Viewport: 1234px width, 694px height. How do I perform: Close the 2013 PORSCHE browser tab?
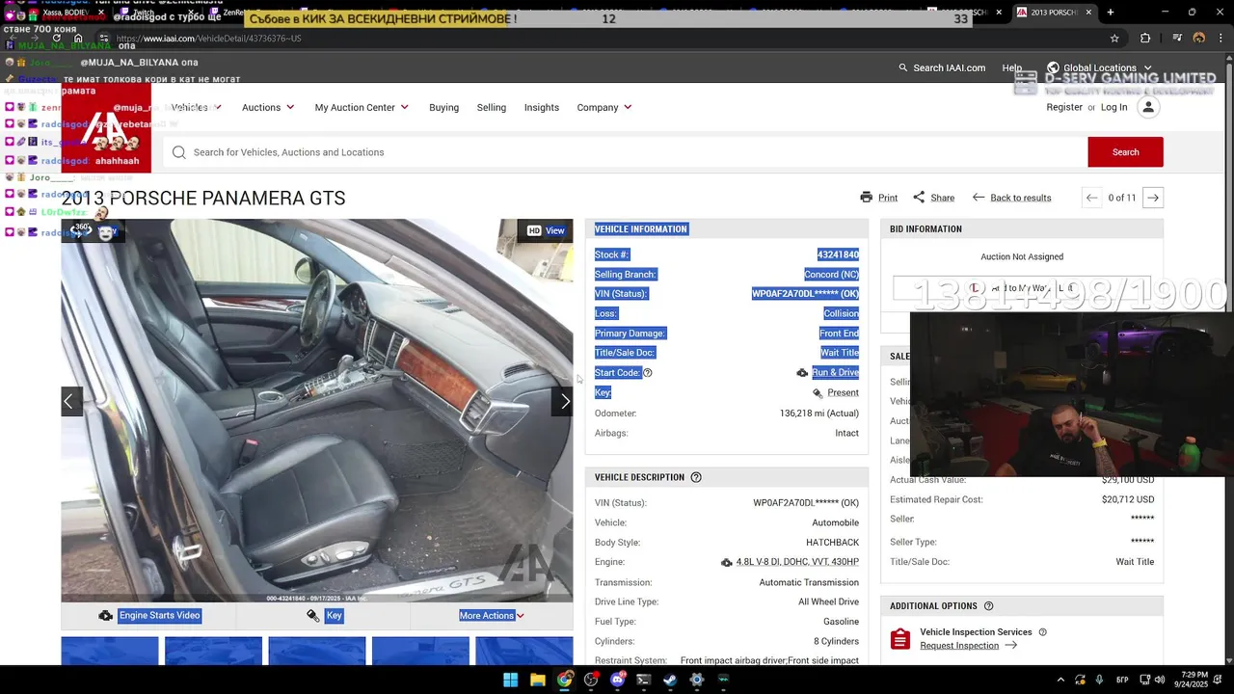1088,13
